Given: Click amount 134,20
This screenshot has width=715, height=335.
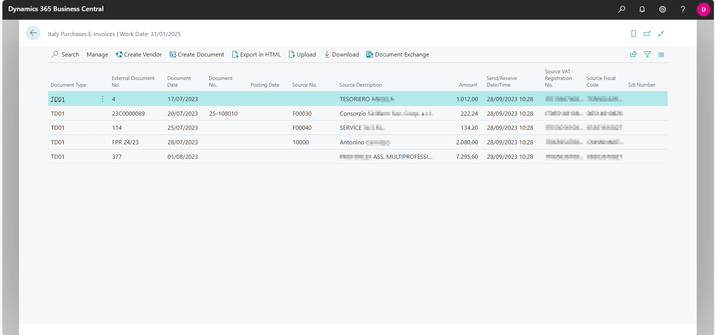Looking at the screenshot, I should click(x=469, y=128).
